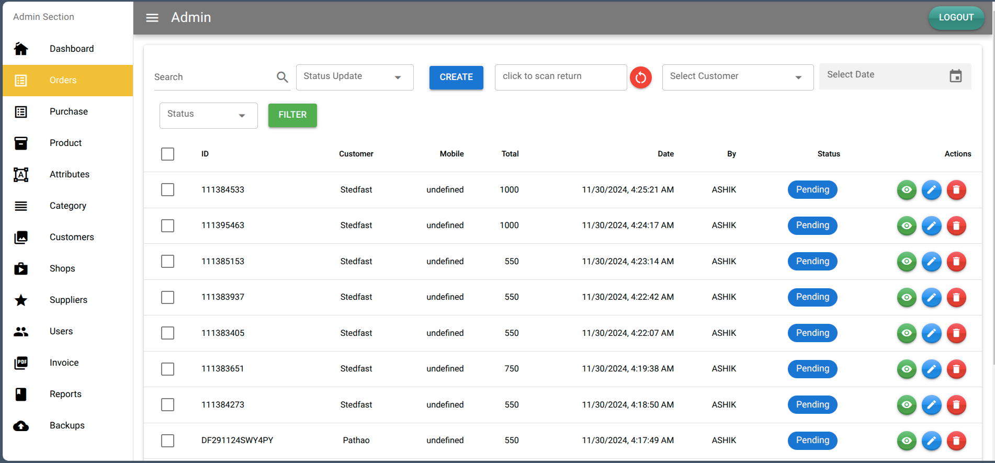Focus the click to scan return field
The image size is (995, 463).
pyautogui.click(x=560, y=77)
